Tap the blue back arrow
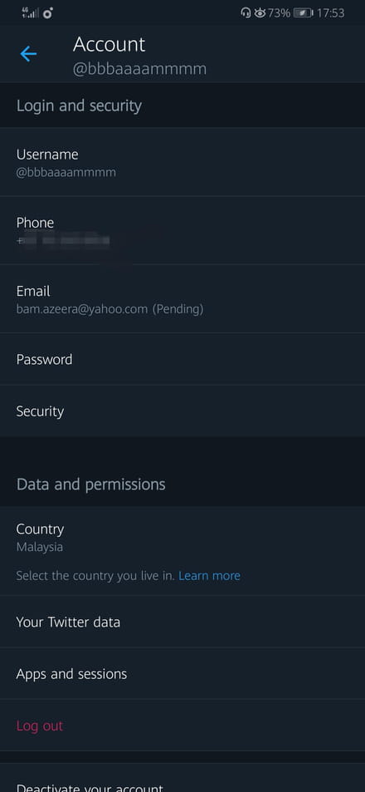 pyautogui.click(x=28, y=53)
